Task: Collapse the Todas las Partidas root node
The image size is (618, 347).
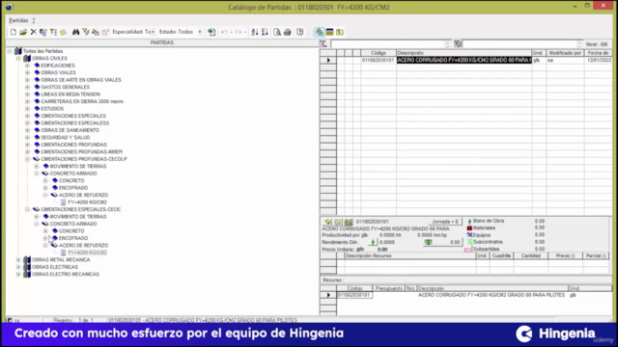Action: [x=10, y=51]
